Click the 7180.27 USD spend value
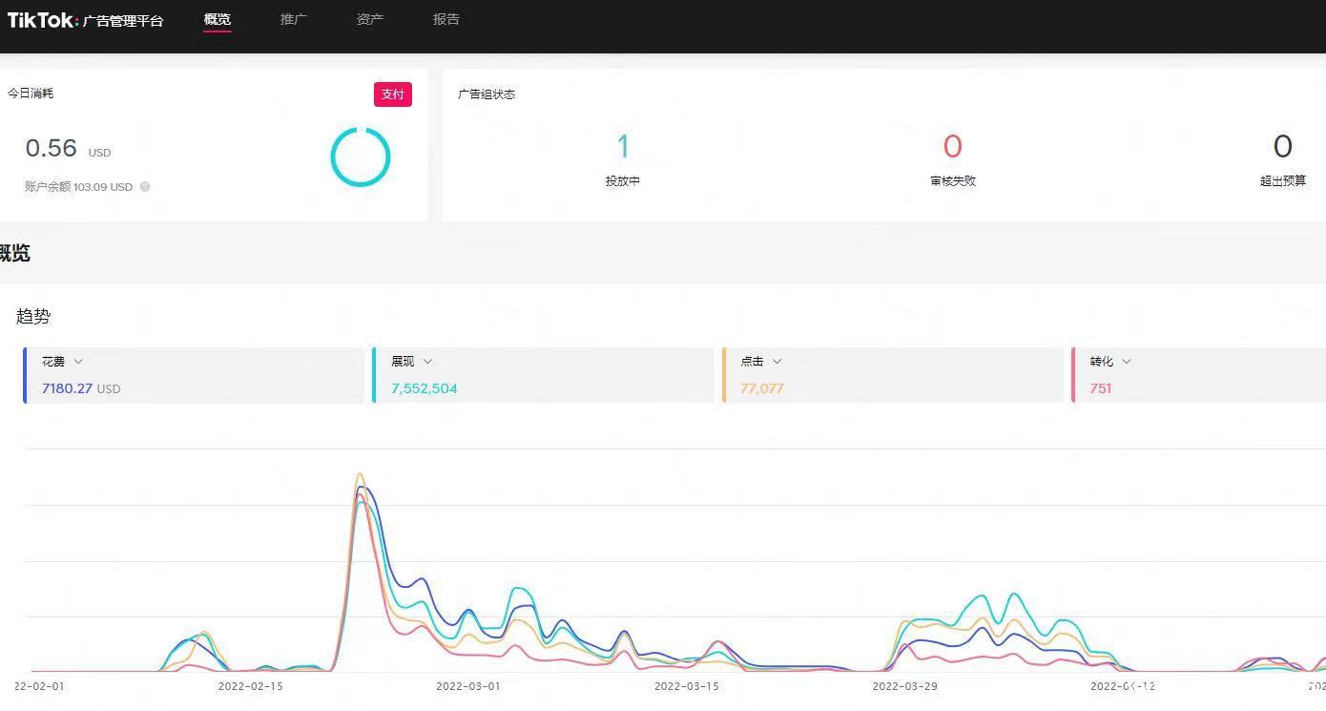This screenshot has height=711, width=1326. pos(81,388)
